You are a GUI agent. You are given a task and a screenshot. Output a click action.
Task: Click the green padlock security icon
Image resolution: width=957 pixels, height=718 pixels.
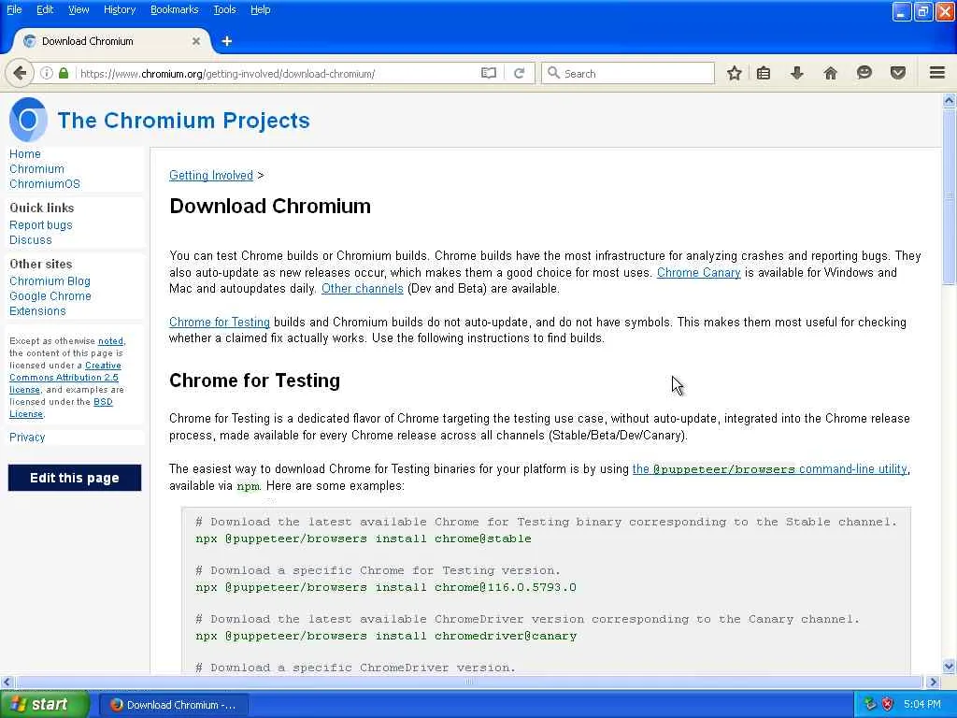64,73
